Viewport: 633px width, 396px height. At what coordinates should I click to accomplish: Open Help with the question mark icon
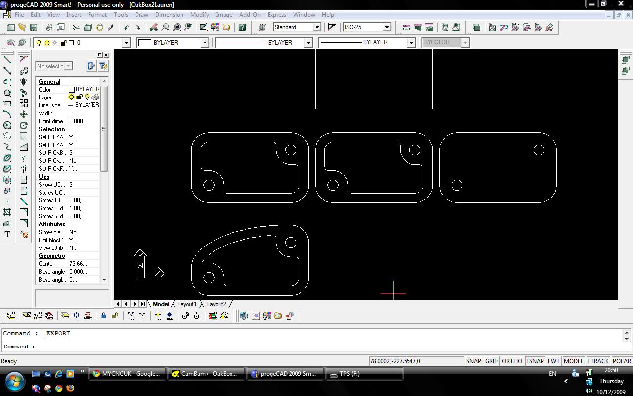tap(242, 27)
